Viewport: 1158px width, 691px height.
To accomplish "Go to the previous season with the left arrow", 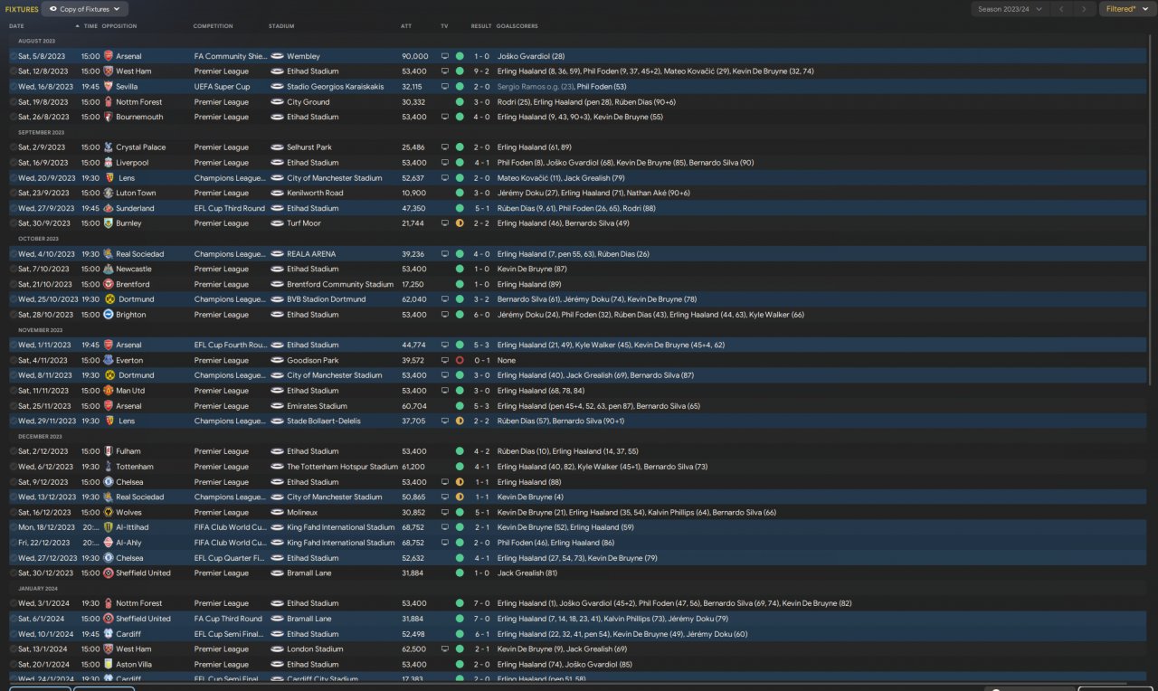I will [x=1062, y=9].
